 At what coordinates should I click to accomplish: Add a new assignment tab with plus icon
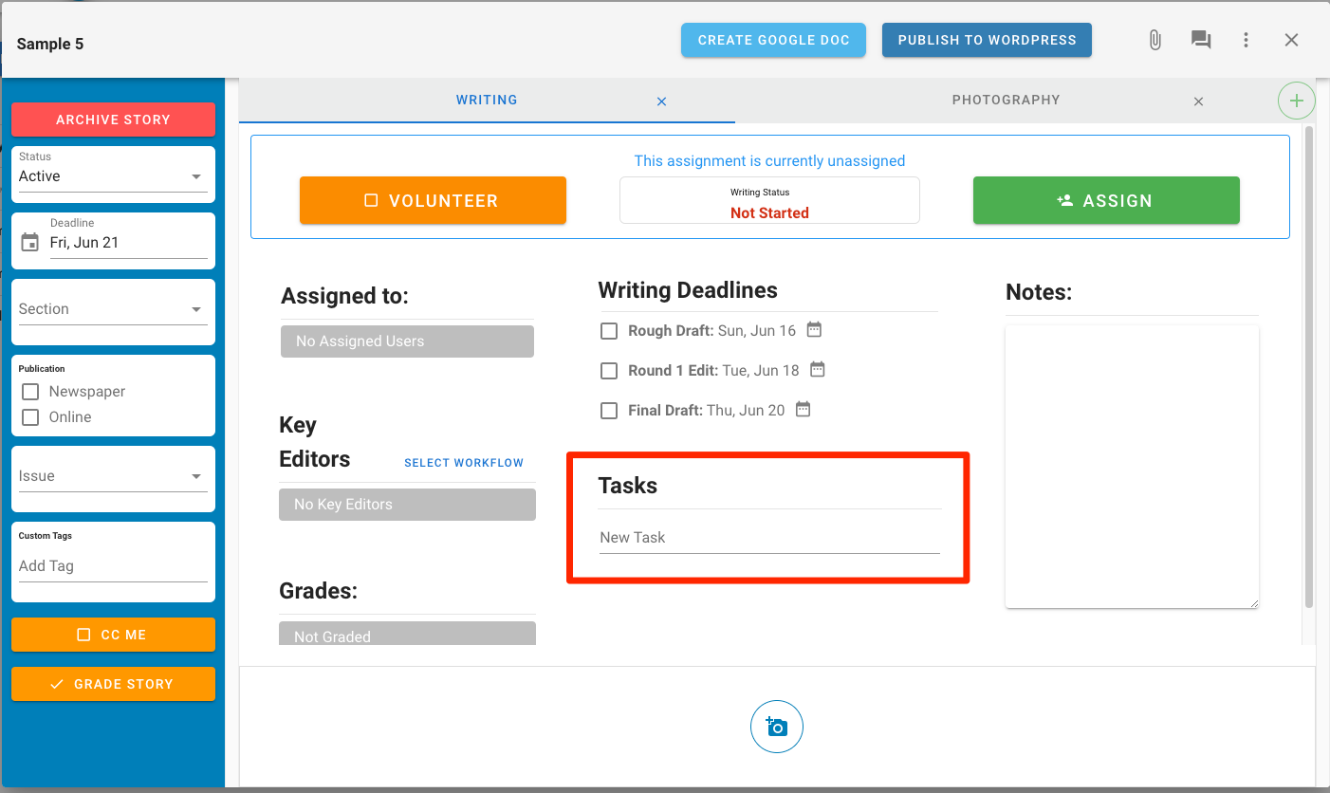pos(1296,101)
